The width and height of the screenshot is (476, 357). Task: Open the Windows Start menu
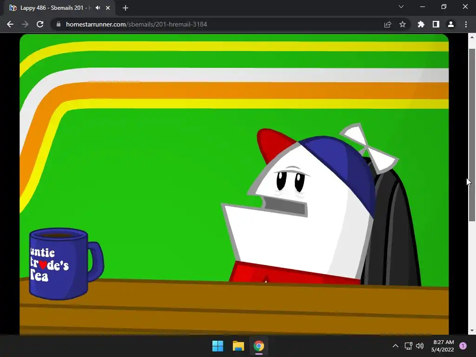tap(218, 346)
